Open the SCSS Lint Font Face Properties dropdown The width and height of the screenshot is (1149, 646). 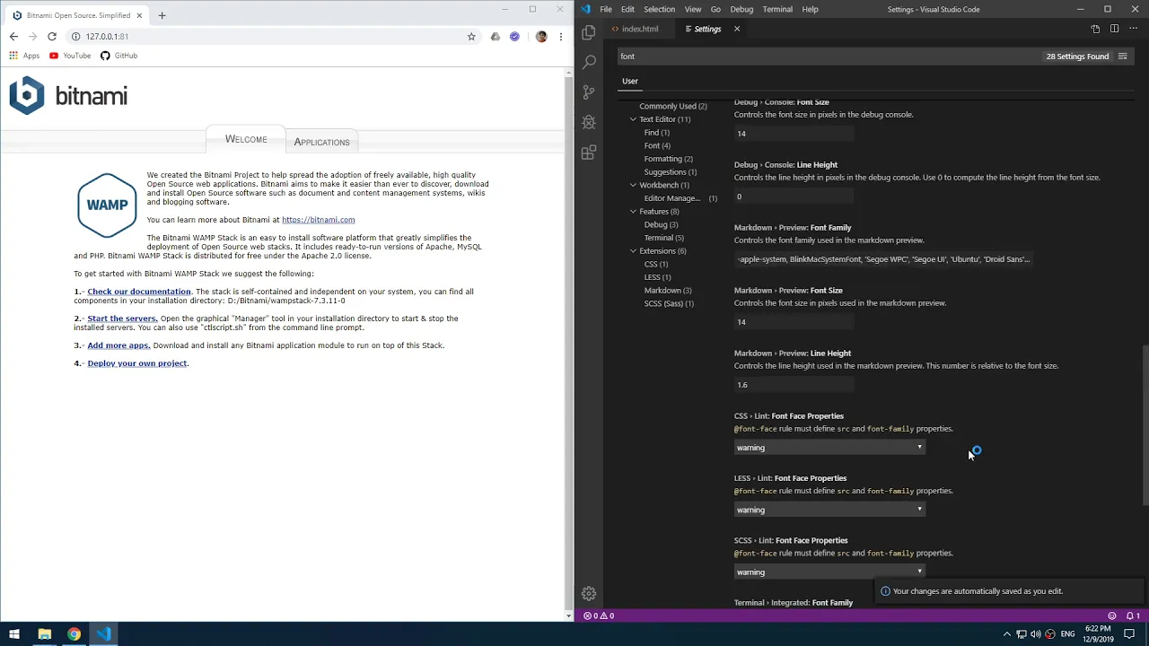point(829,572)
